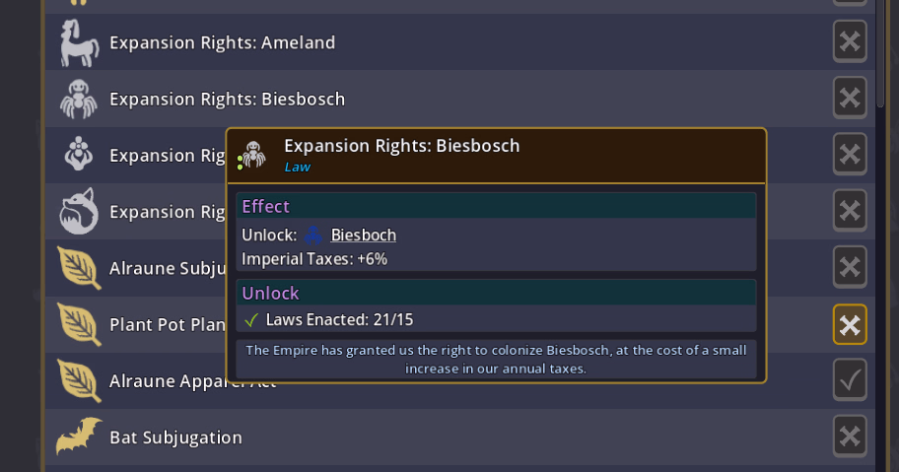Image resolution: width=899 pixels, height=472 pixels.
Task: Click the spider icon in the Biesbosch list row
Action: click(79, 99)
